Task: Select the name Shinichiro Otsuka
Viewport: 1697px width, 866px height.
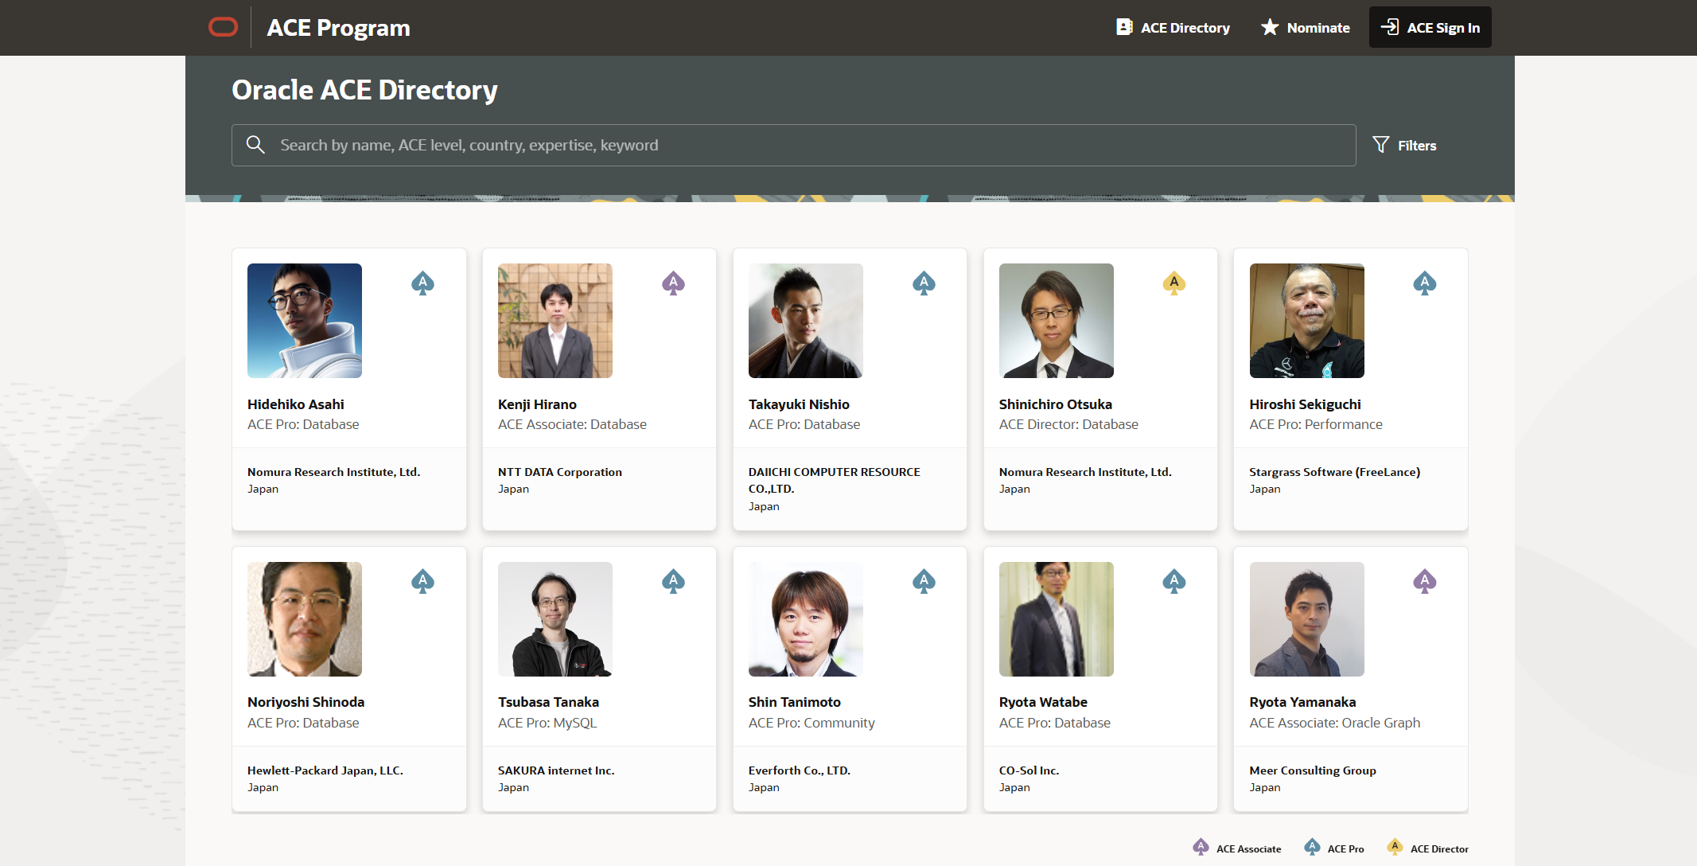Action: click(x=1056, y=404)
